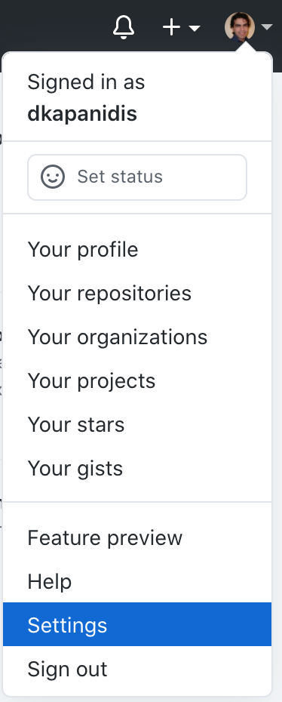Image resolution: width=282 pixels, height=702 pixels.
Task: Click the 'Signed in as' header text
Action: (x=86, y=82)
